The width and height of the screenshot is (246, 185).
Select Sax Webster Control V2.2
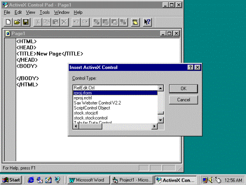point(115,103)
